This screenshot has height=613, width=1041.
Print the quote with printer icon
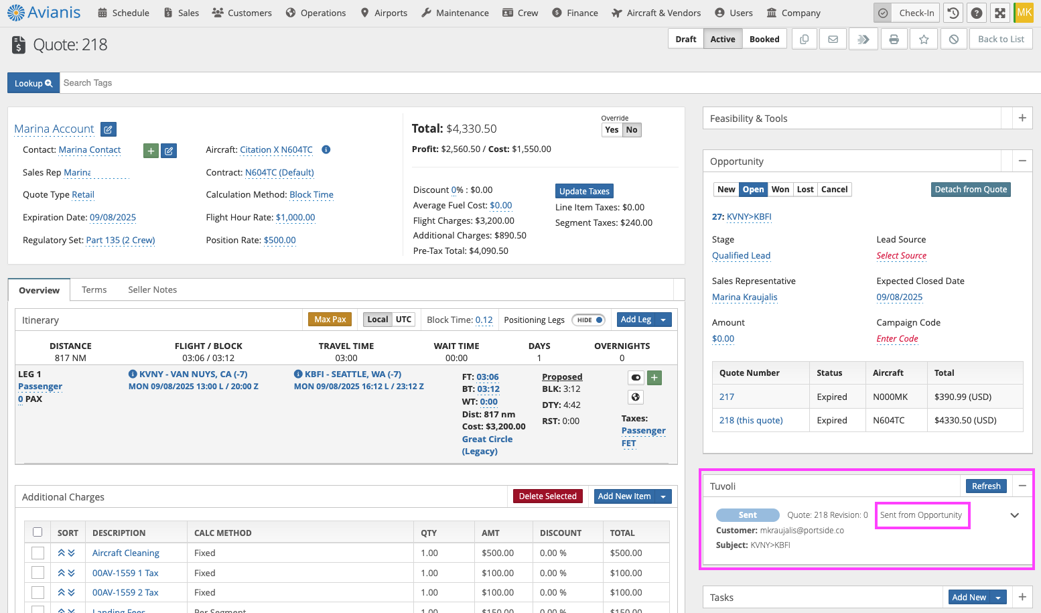[894, 40]
